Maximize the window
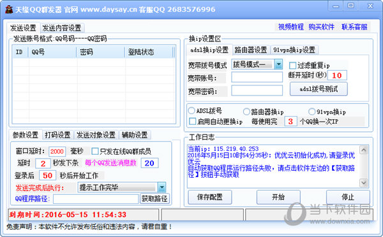383x237 pixels. coord(351,6)
